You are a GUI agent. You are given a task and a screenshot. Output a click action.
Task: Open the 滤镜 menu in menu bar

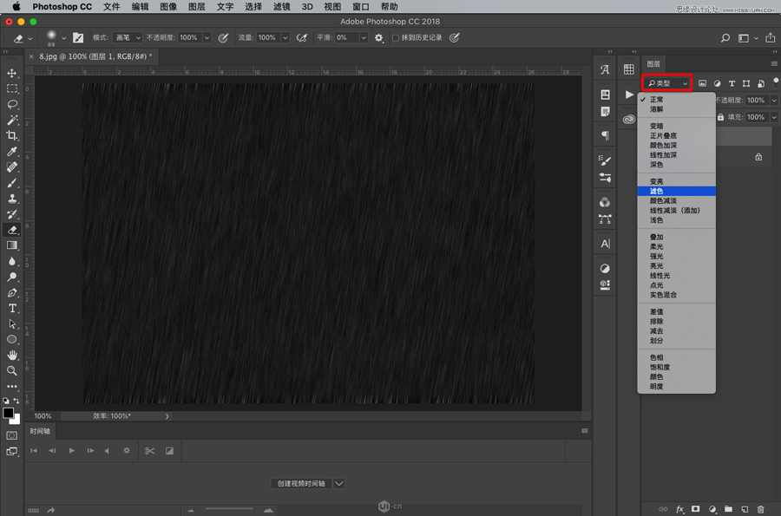[281, 7]
